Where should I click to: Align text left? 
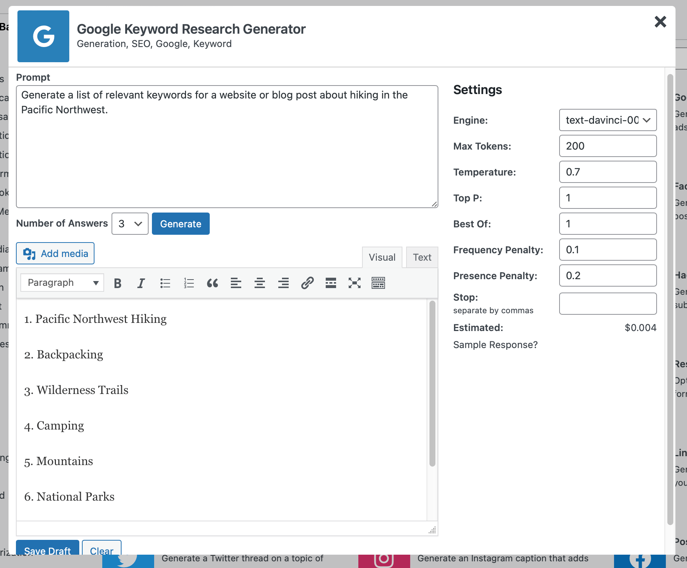(x=236, y=283)
